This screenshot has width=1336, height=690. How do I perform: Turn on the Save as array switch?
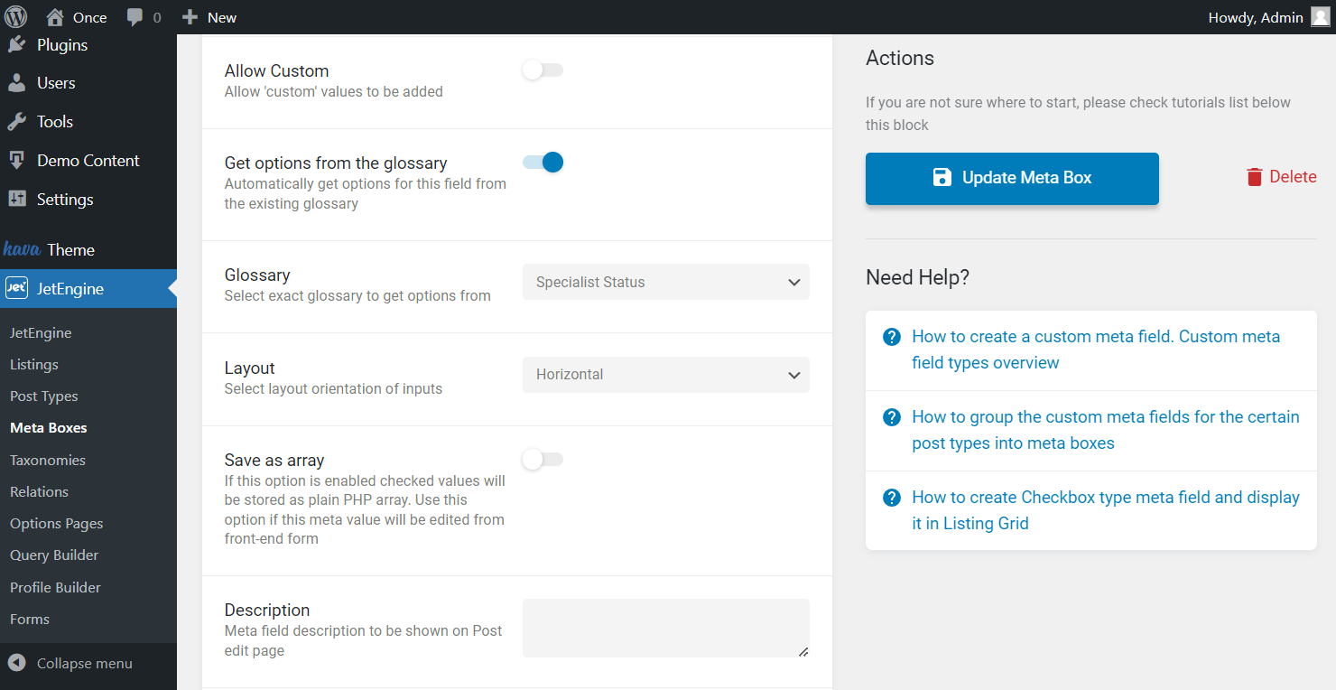[x=543, y=460]
